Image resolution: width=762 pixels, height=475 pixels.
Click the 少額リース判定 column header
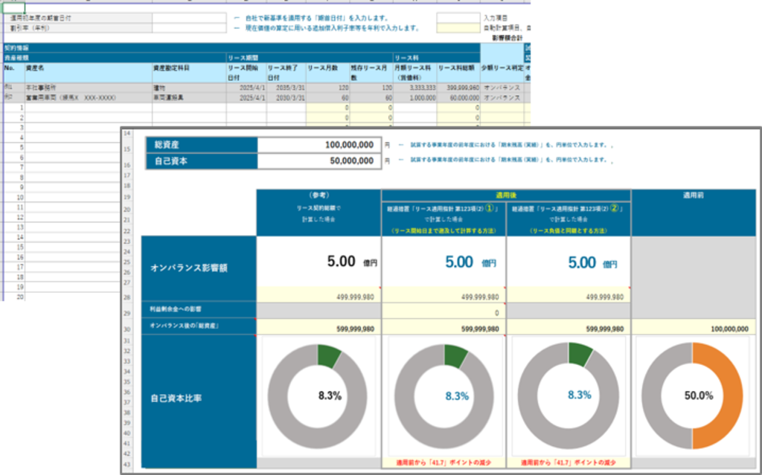pyautogui.click(x=502, y=68)
